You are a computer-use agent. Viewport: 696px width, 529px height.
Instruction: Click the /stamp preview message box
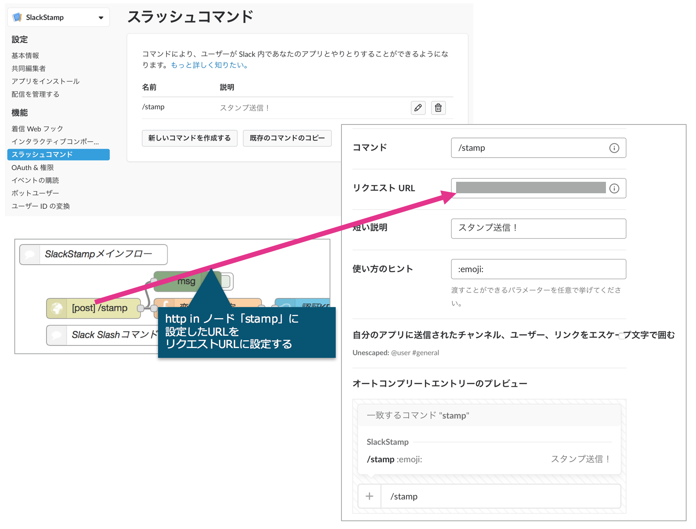pos(500,496)
